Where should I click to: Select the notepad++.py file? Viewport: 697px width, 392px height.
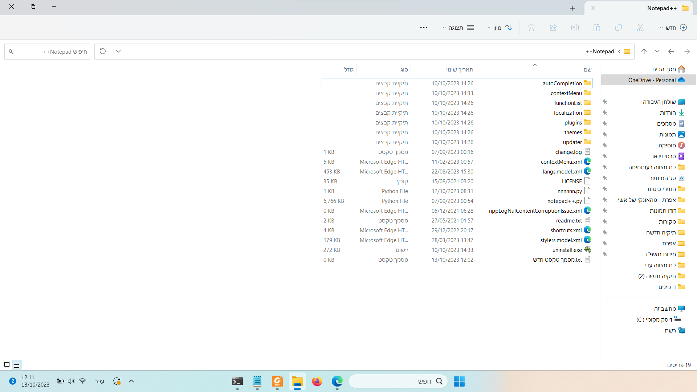[457, 201]
